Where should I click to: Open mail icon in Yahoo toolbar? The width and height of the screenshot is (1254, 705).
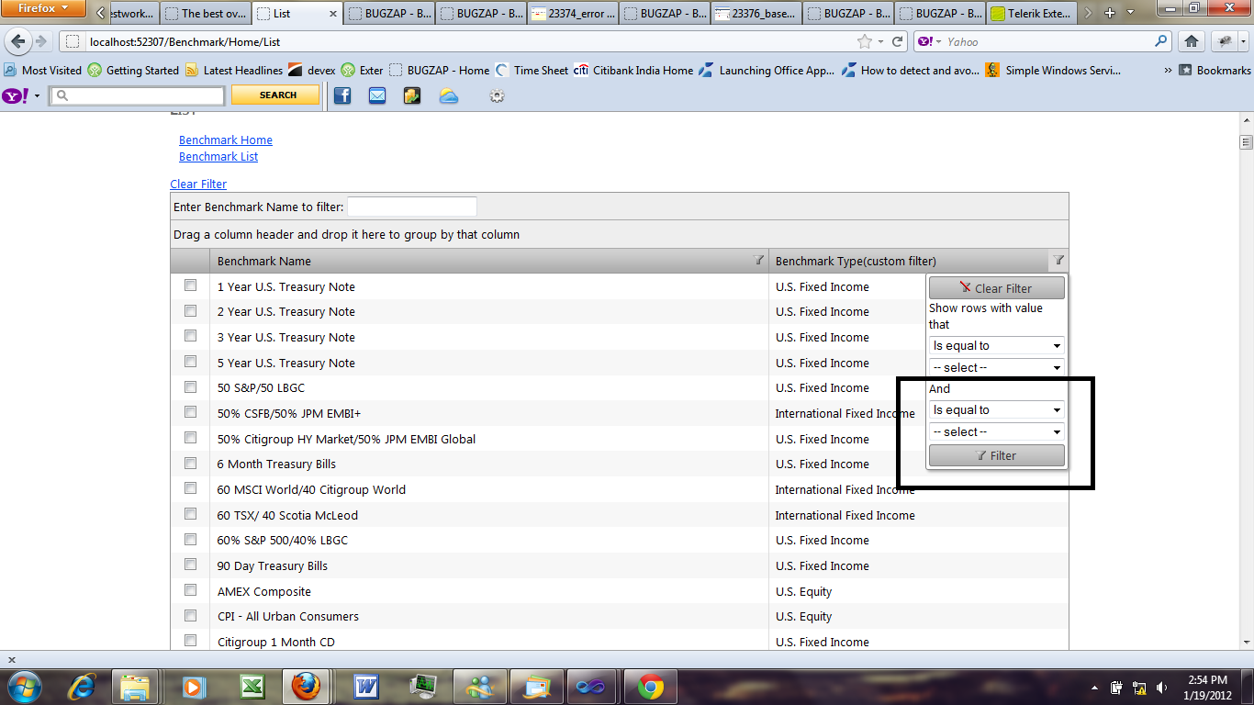(377, 95)
